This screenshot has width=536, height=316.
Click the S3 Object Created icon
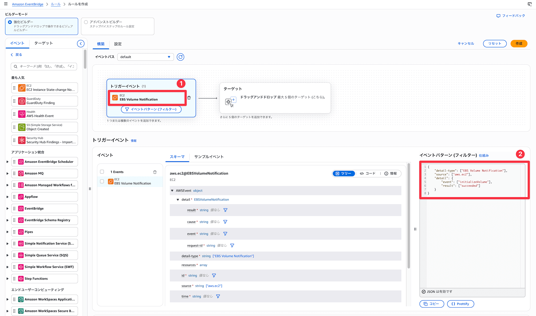22,127
